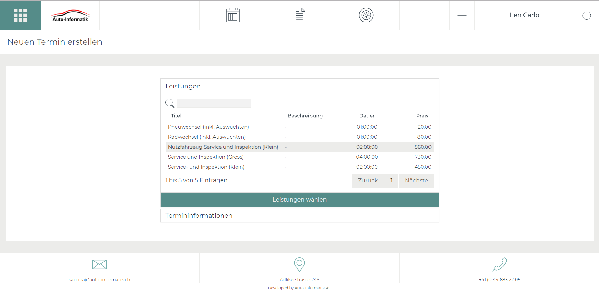This screenshot has width=599, height=294.
Task: Click the power logout icon
Action: point(587,15)
